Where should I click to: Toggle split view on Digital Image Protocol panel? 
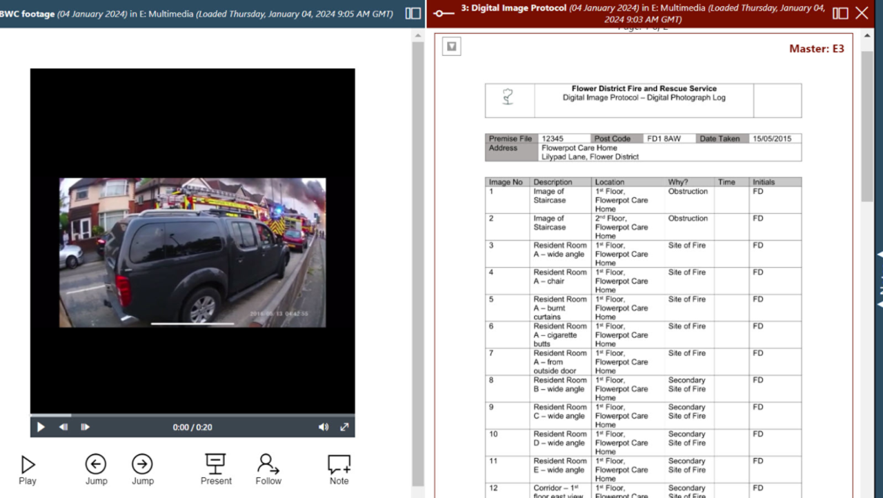coord(840,13)
